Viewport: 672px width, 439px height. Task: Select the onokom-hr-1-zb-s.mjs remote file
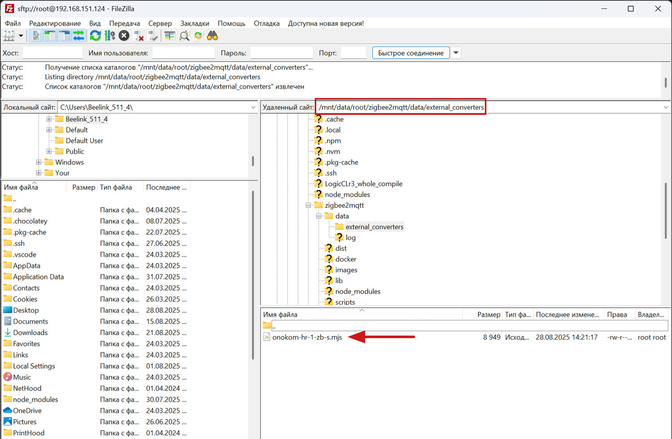(x=307, y=337)
